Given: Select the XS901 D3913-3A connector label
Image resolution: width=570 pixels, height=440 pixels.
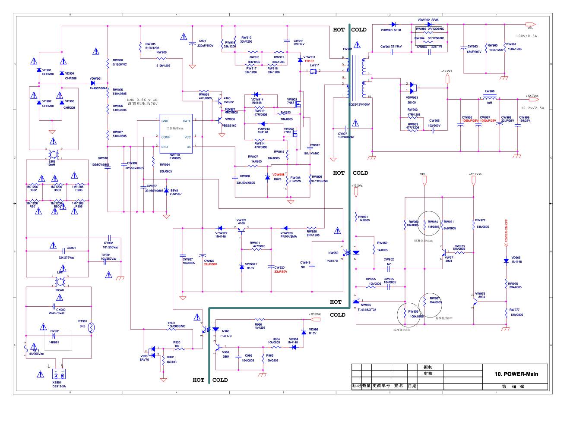Looking at the screenshot, I should [x=59, y=384].
